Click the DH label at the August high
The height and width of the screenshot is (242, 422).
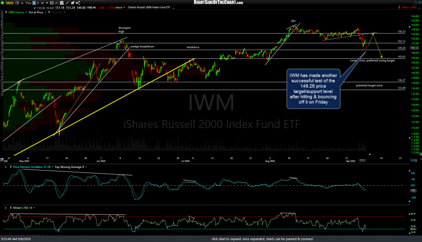click(293, 21)
